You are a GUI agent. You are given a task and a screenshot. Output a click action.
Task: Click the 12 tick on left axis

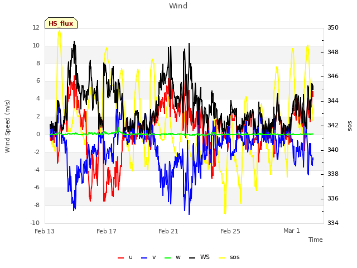(x=36, y=27)
